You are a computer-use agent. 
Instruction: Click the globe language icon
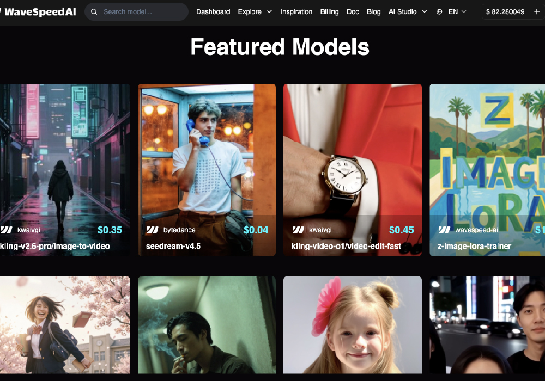pos(439,12)
